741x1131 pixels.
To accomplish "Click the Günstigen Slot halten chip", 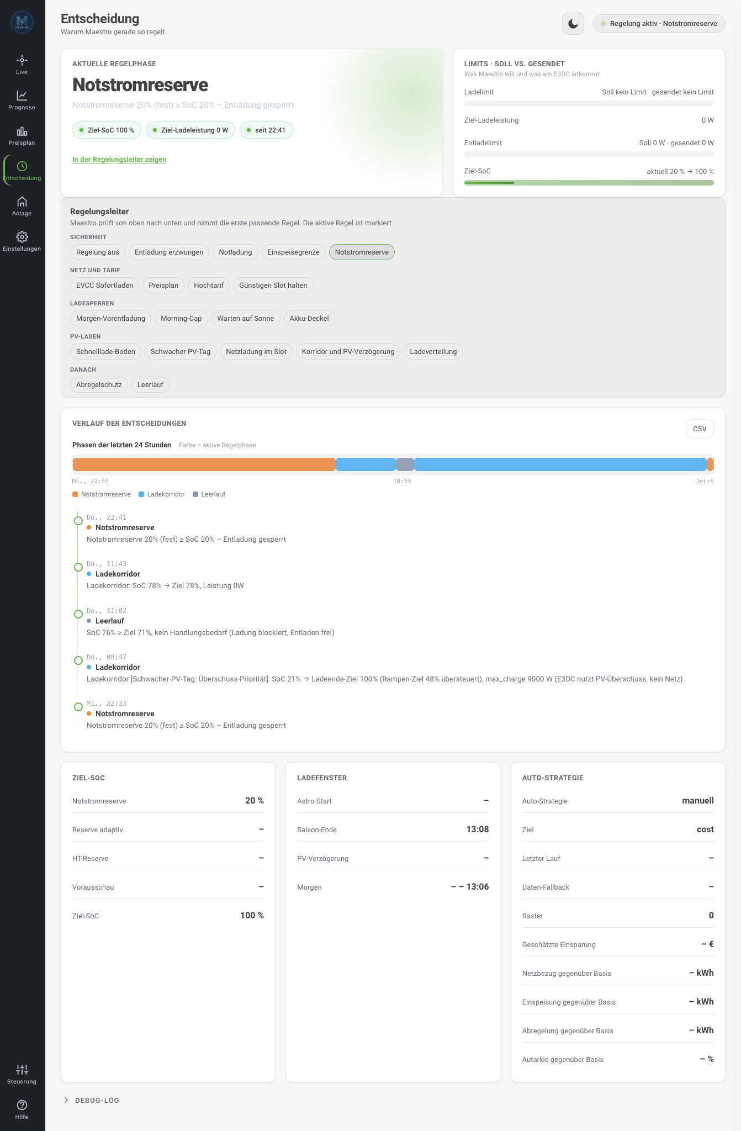I will tap(273, 286).
